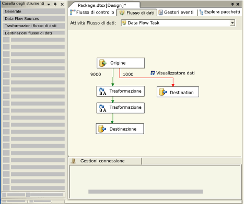The height and width of the screenshot is (204, 244).
Task: Switch to the Esplora pacchetti tab
Action: click(x=220, y=12)
